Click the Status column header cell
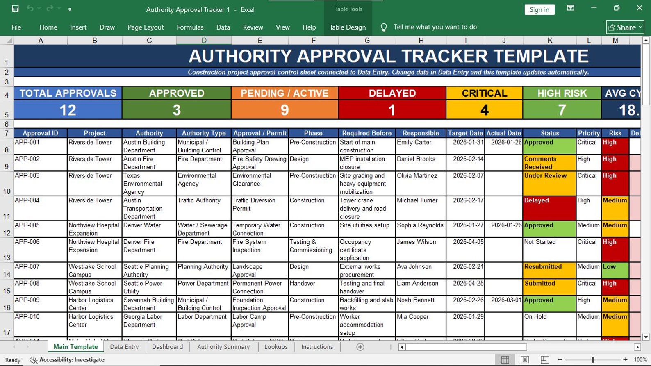651x366 pixels. [x=550, y=133]
